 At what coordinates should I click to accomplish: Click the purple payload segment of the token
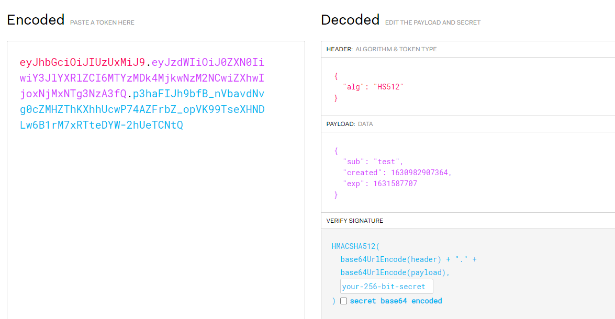[x=141, y=78]
